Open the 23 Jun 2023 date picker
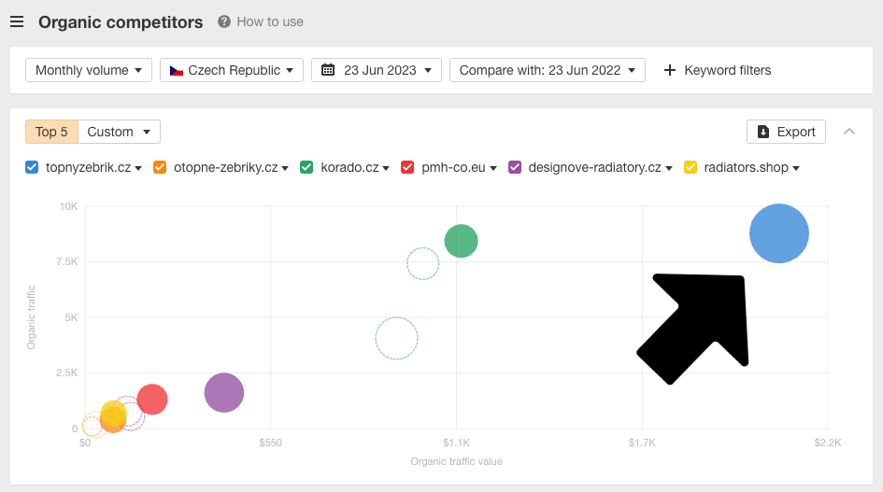Image resolution: width=883 pixels, height=492 pixels. click(377, 70)
